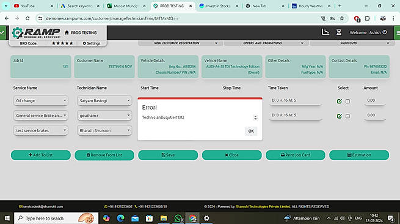Tick the Select checkbox in Oil change row
Viewport: 400px width, 224px height.
[347, 101]
